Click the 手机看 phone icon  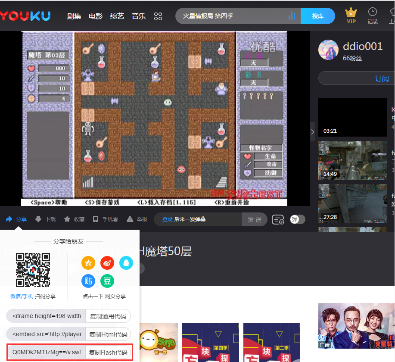coord(96,219)
